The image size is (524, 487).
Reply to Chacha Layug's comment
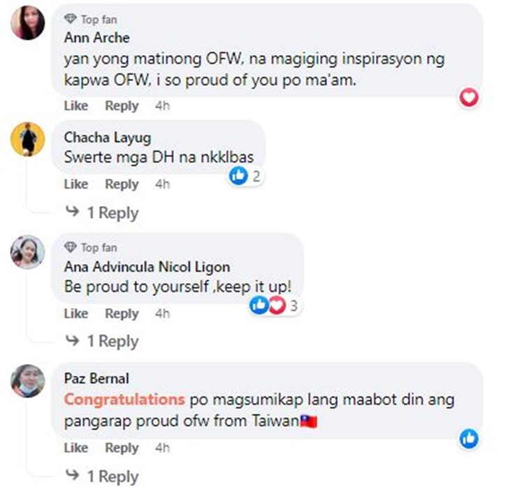[122, 184]
